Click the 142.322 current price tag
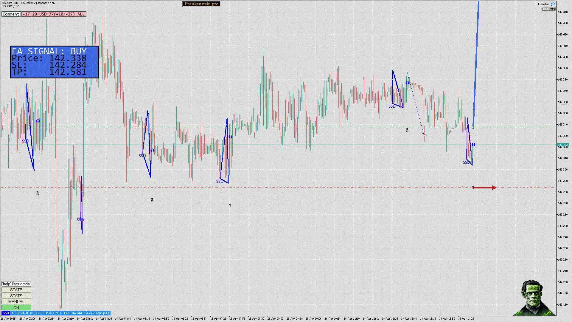 563,145
